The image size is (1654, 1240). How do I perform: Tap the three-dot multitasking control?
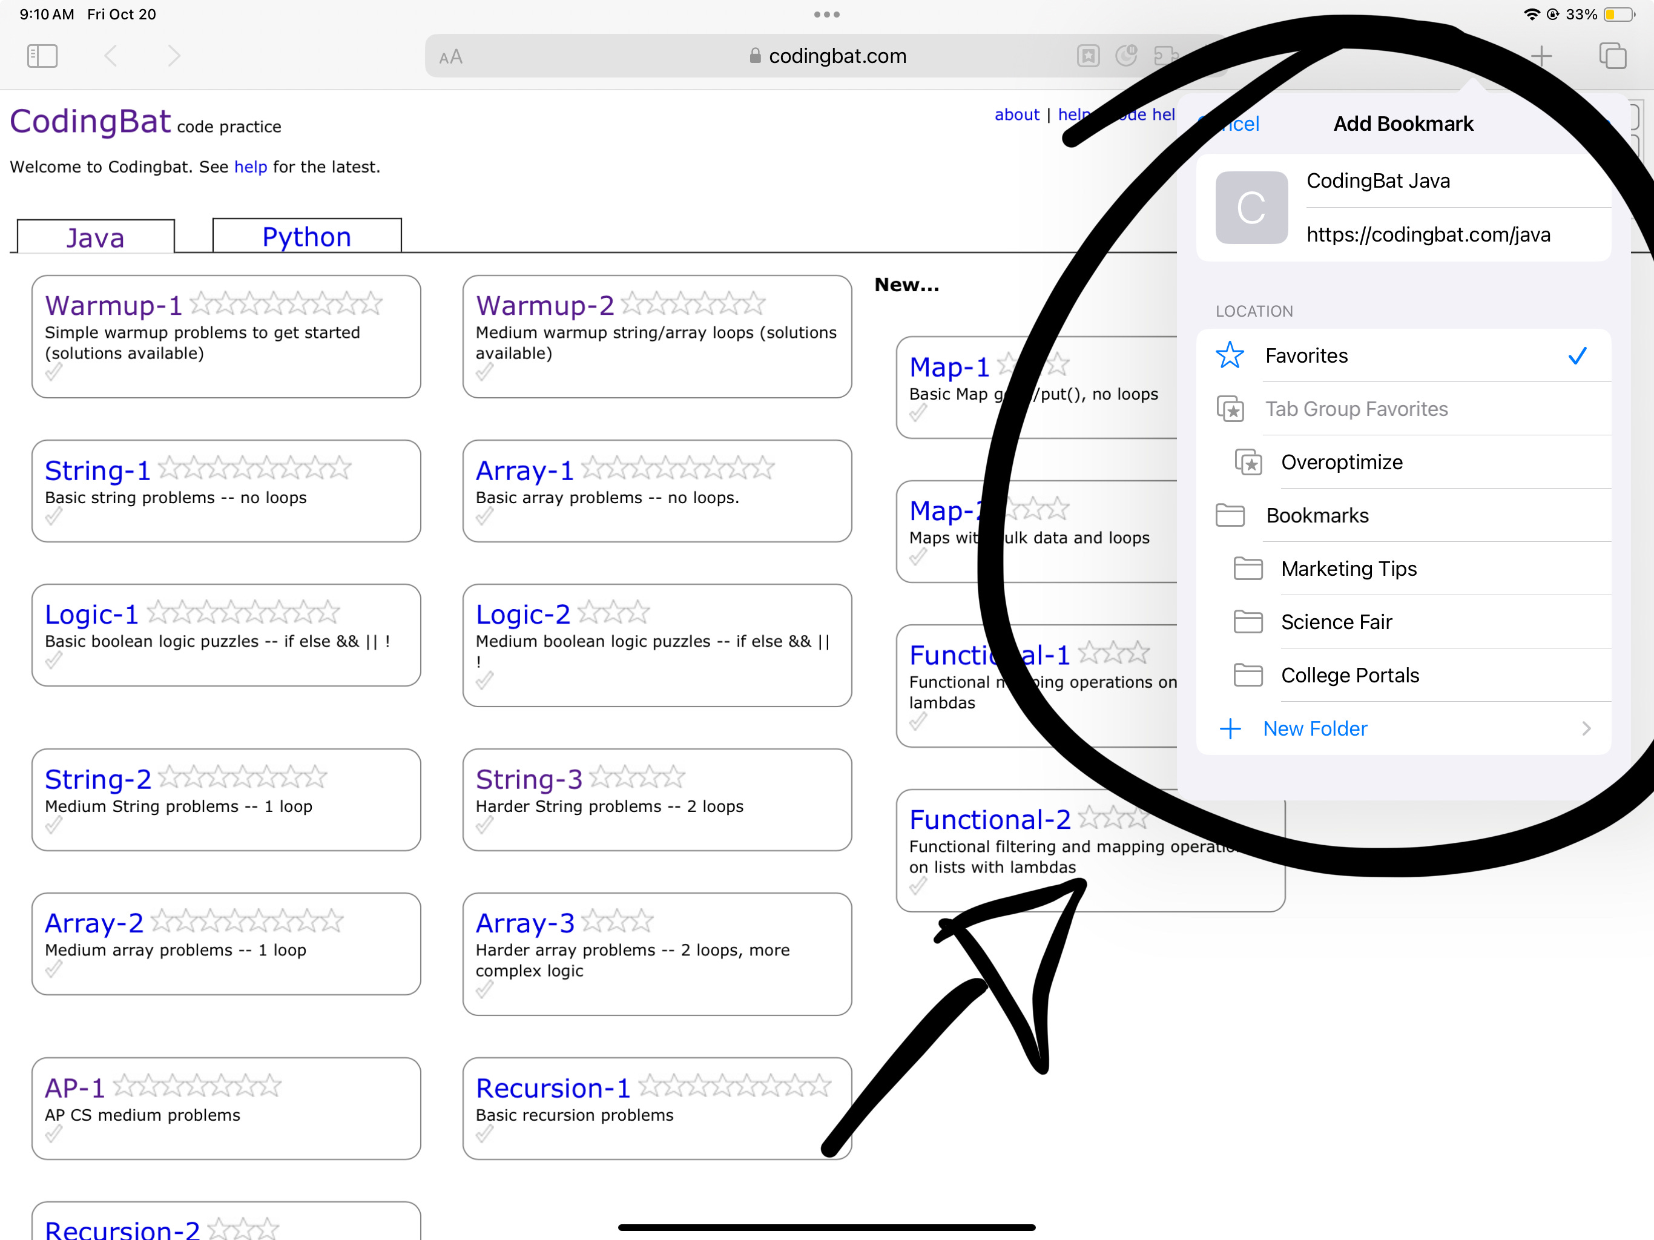pos(827,14)
